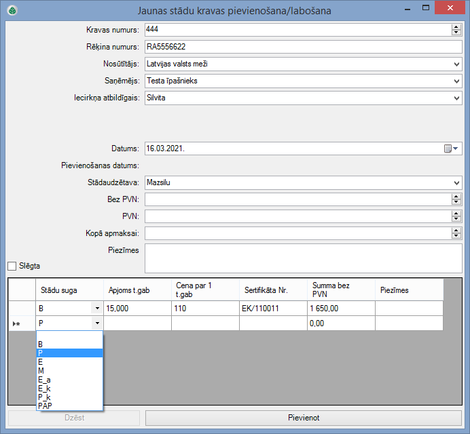Image resolution: width=470 pixels, height=434 pixels.
Task: Expand the Nosūtītājs dropdown
Action: (456, 64)
